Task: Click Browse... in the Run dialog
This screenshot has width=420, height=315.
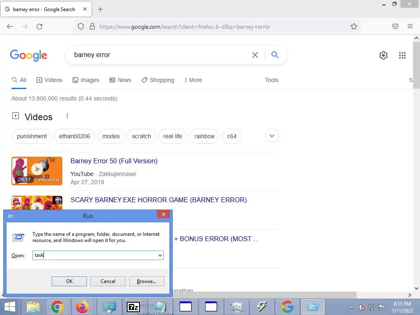Action: pos(146,281)
